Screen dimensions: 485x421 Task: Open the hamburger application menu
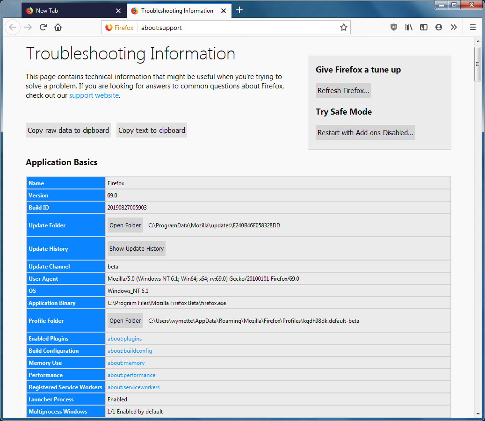point(473,27)
